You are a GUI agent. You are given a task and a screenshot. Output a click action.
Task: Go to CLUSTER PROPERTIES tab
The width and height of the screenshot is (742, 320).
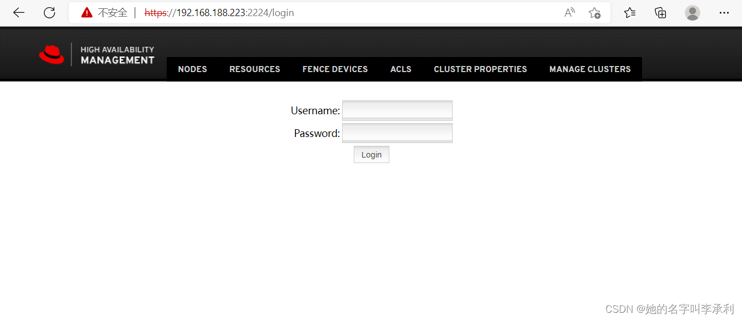pyautogui.click(x=480, y=69)
